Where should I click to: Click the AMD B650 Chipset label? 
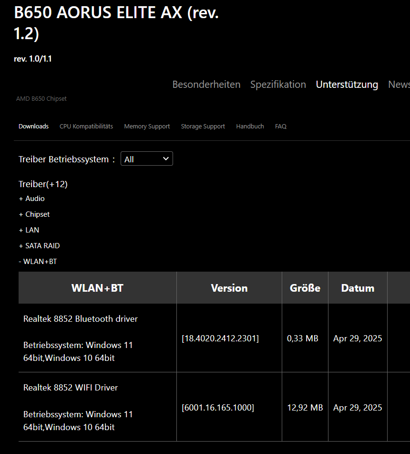pos(41,99)
